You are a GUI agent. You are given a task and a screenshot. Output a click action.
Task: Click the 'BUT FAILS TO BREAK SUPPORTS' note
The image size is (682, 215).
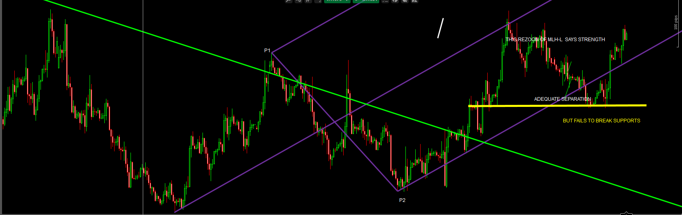point(601,121)
